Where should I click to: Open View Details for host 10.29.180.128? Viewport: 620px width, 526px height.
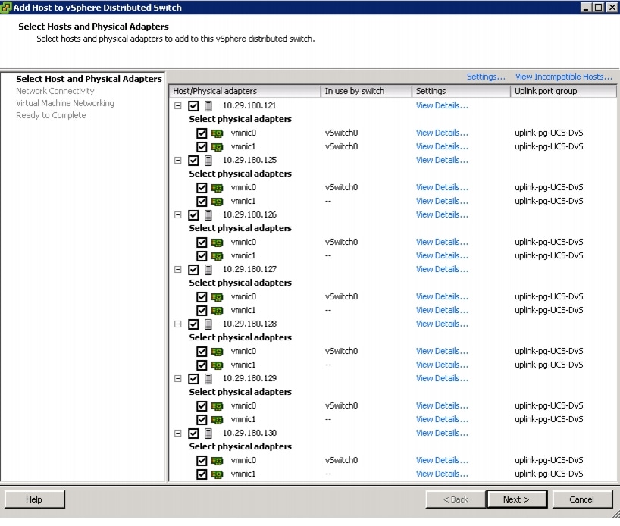click(442, 324)
